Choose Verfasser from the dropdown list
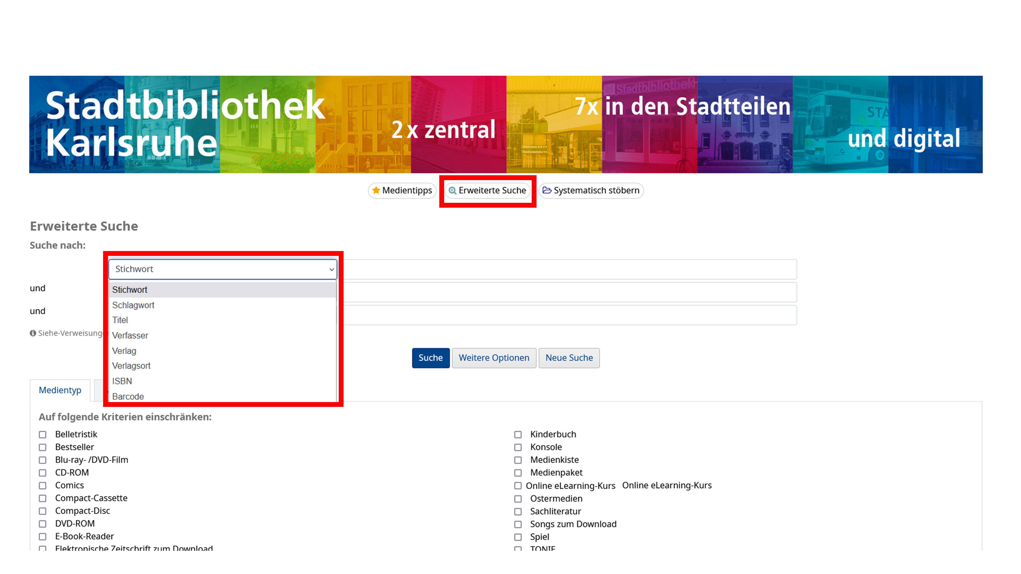The height and width of the screenshot is (574, 1021). [223, 335]
